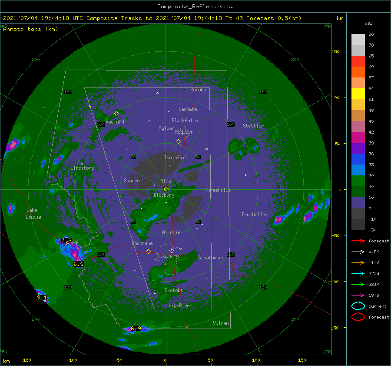Click the yellow diamond marker above RockyMH
Viewport: 391px width, 366px height.
116,114
